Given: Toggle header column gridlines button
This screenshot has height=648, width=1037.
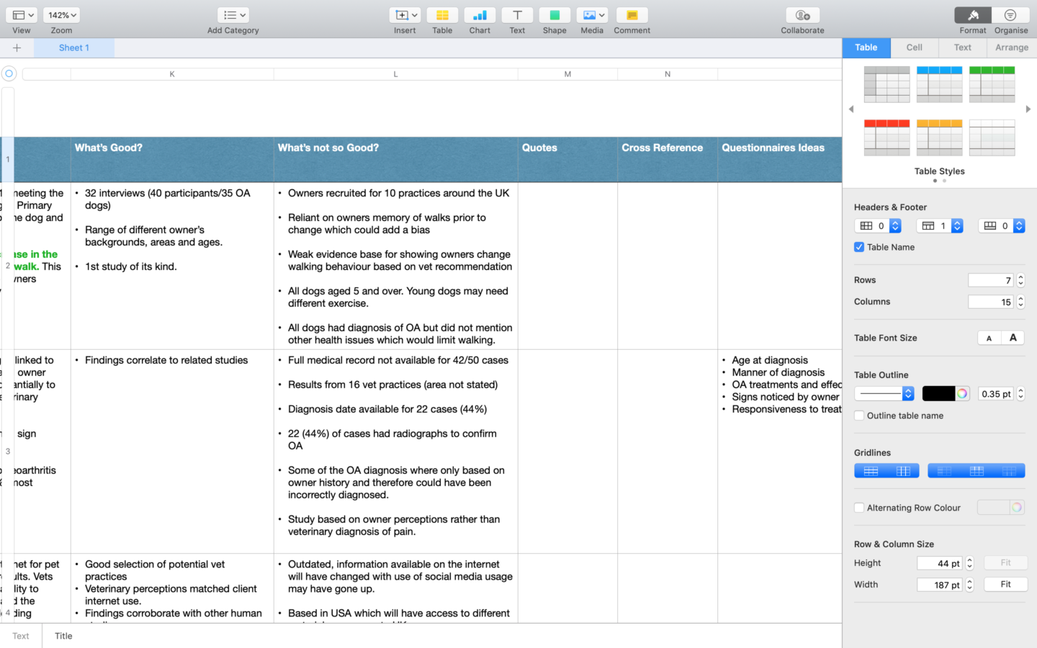Looking at the screenshot, I should 944,471.
